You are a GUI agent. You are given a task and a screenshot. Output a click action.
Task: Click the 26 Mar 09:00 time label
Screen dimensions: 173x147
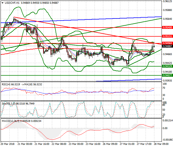110,144
